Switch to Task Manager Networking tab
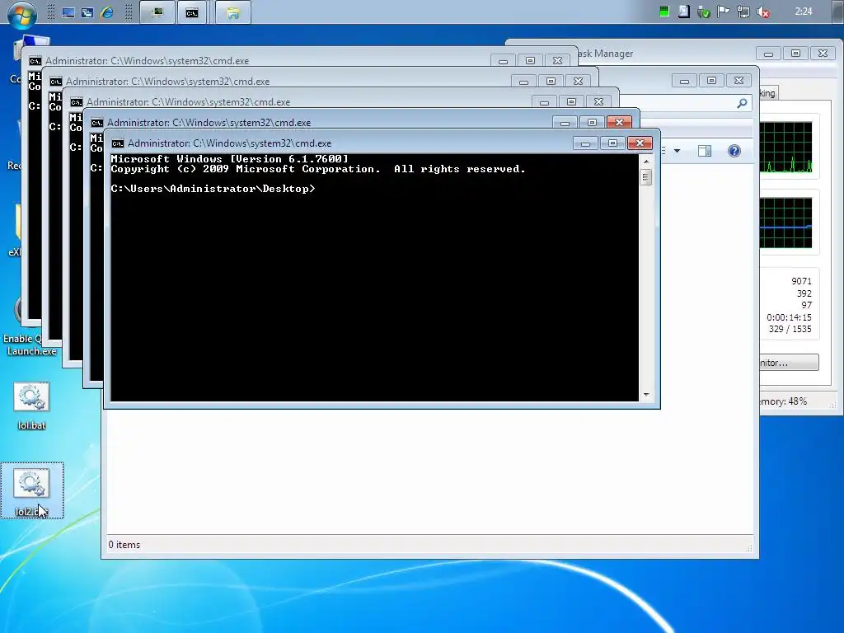The height and width of the screenshot is (633, 844). pyautogui.click(x=768, y=93)
